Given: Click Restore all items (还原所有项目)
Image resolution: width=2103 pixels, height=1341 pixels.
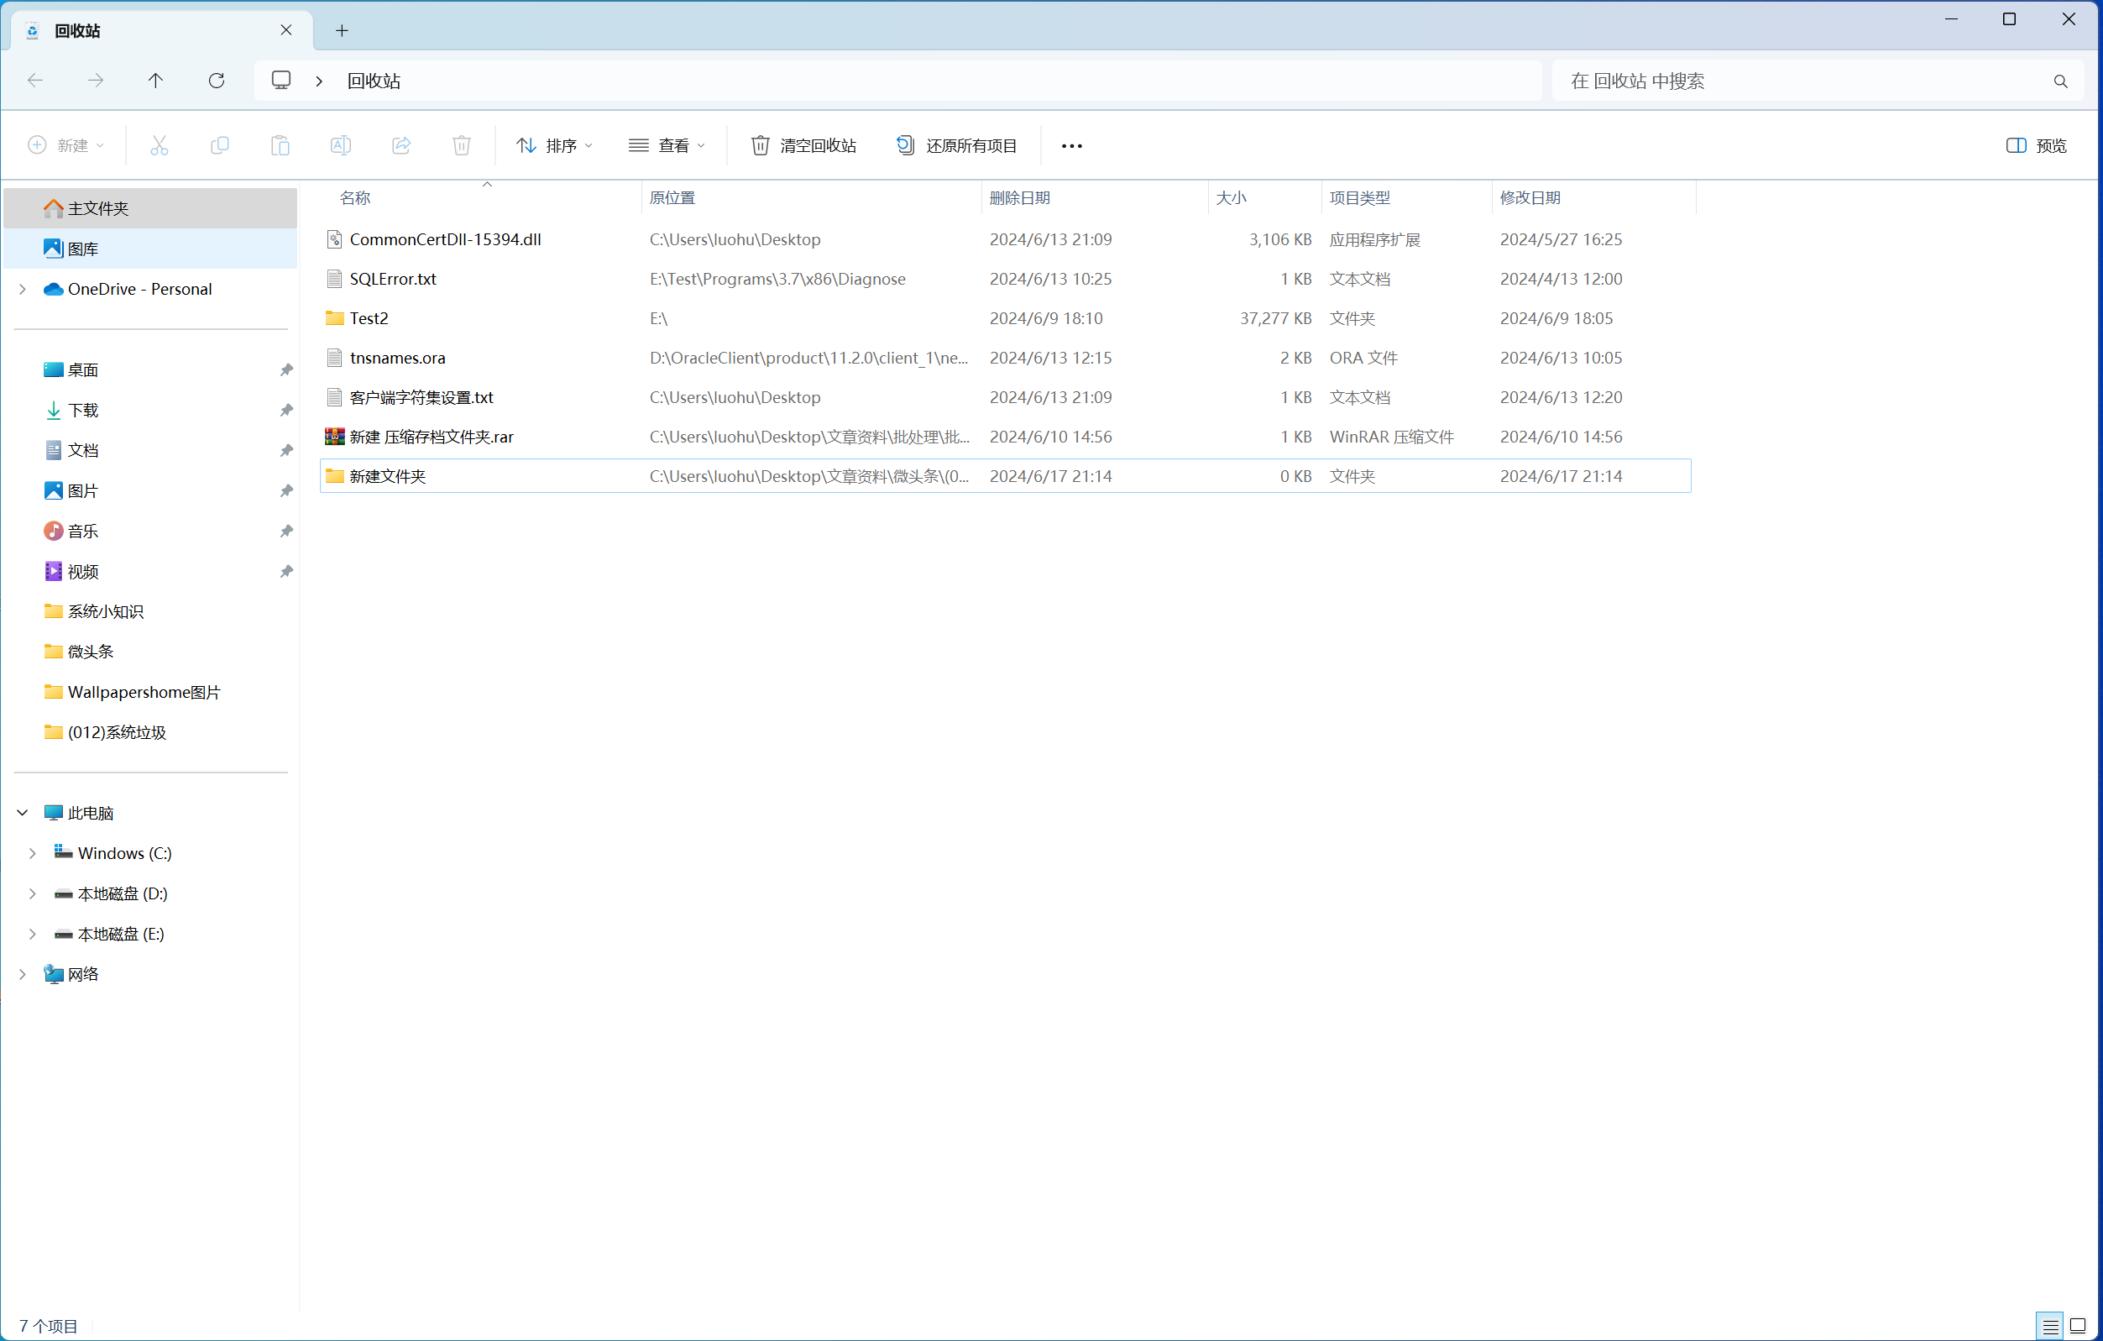Looking at the screenshot, I should (956, 145).
